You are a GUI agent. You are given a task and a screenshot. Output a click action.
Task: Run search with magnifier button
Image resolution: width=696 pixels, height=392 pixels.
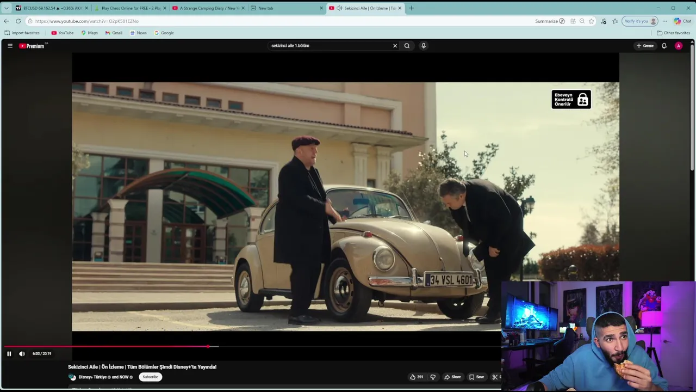click(407, 46)
